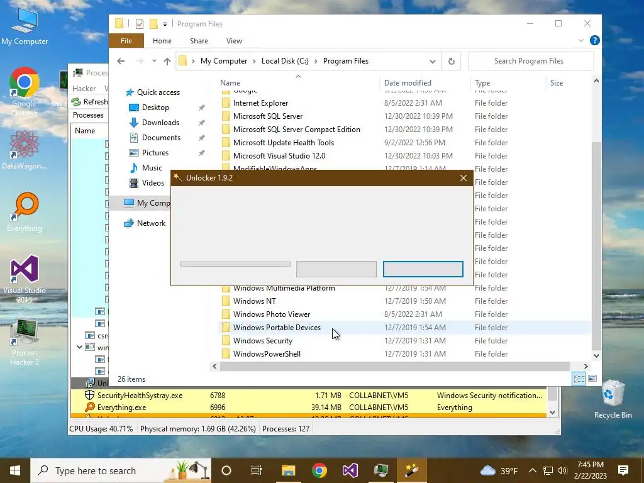Open the Recycle Bin

(613, 399)
